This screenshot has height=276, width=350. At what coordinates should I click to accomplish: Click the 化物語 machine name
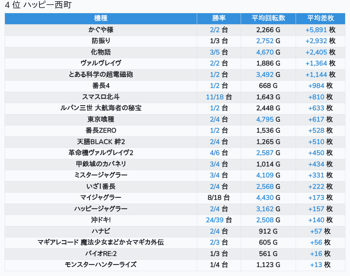[x=101, y=52]
